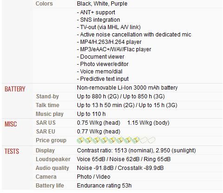Open the Endurance rating 53h link
Screen dimensions: 223x193
pos(104,186)
